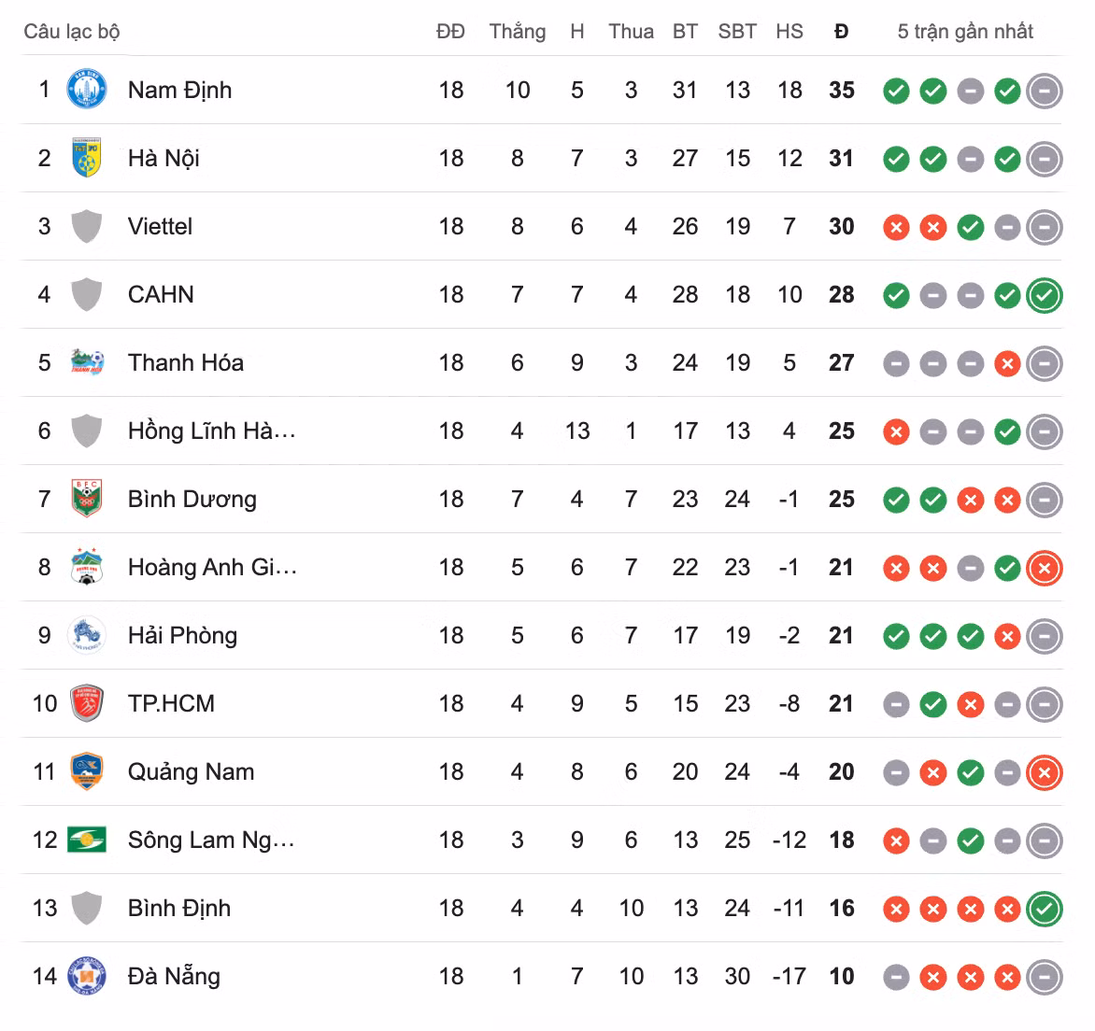Open the Viettel team name link
Viewport: 1095px width, 1031px height.
tap(160, 226)
